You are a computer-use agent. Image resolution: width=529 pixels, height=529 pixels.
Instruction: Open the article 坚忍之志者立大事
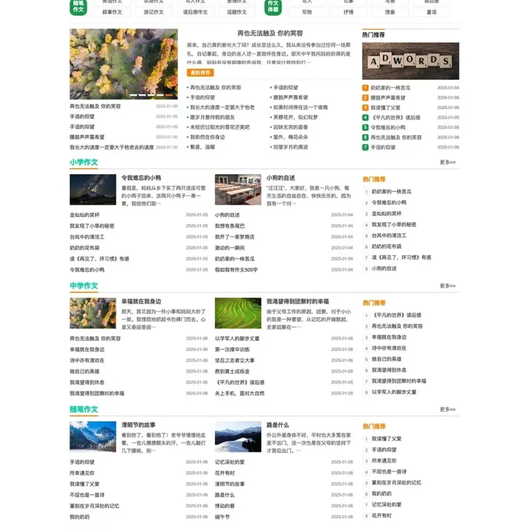tap(235, 360)
